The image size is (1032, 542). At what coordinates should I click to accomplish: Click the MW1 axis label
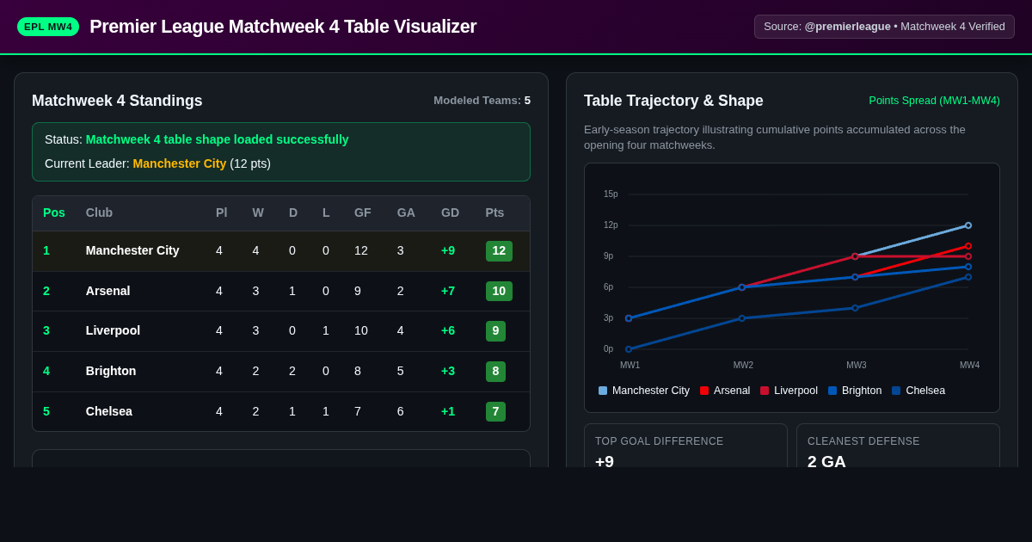(630, 366)
